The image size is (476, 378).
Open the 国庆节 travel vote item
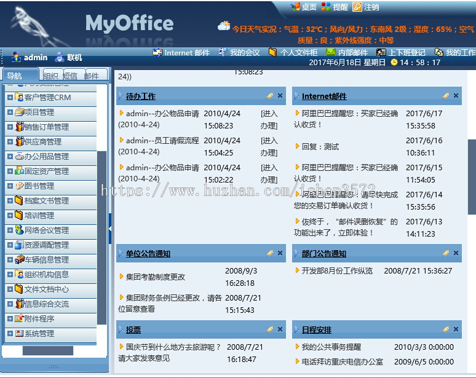[x=169, y=353]
